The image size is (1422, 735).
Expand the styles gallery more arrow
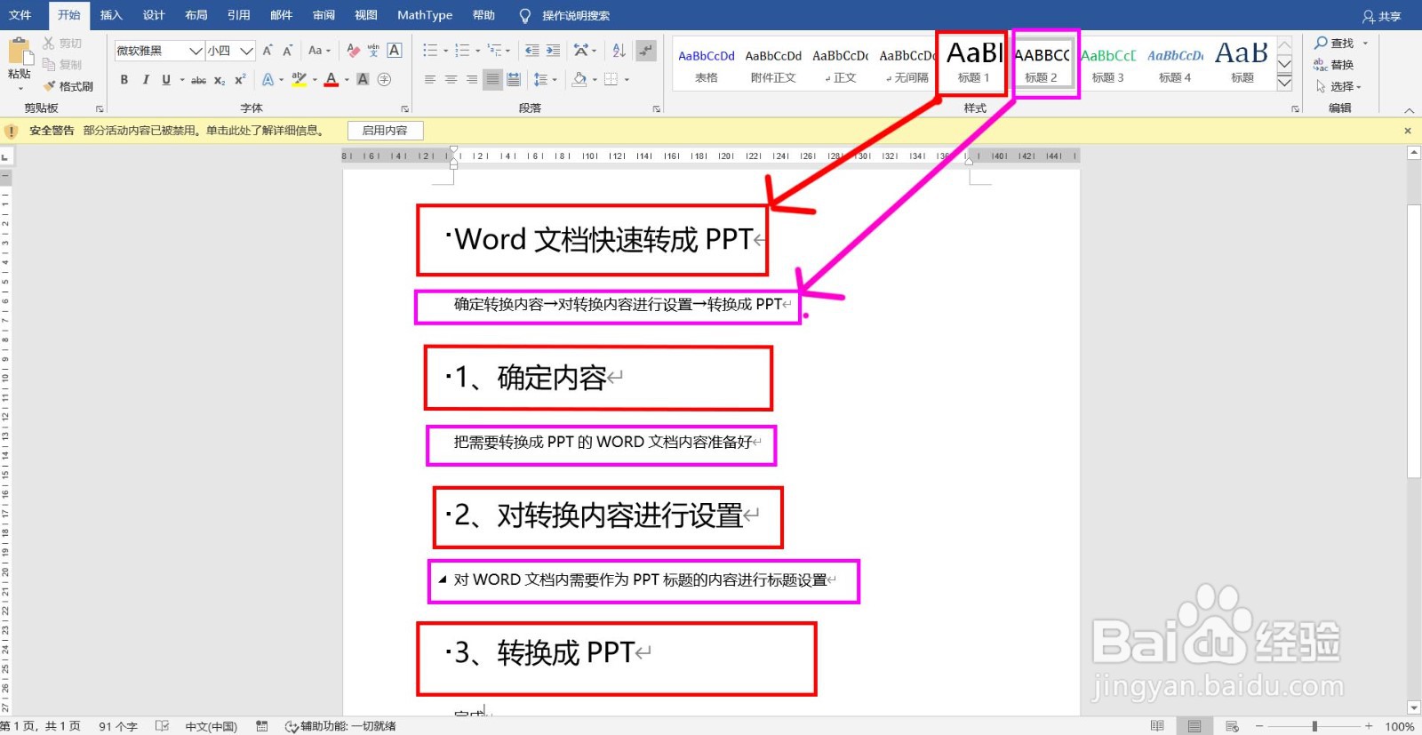pyautogui.click(x=1284, y=83)
